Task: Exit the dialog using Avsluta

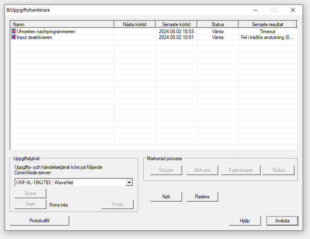Action: 282,221
